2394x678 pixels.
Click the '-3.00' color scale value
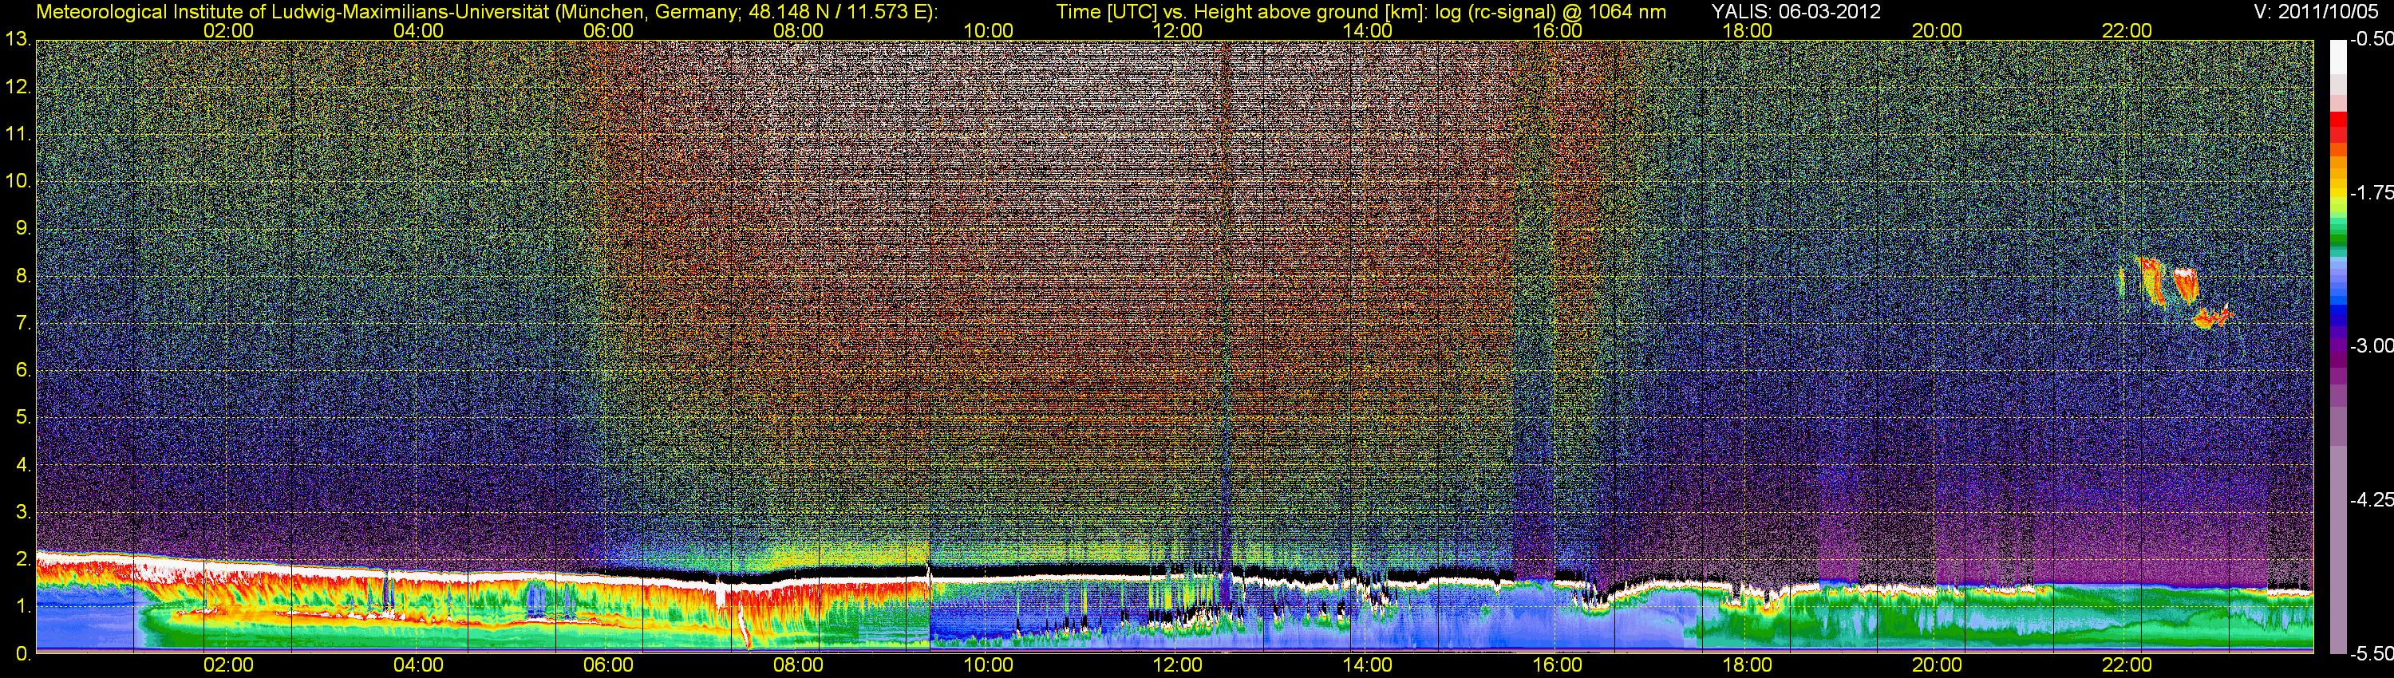[x=2371, y=345]
